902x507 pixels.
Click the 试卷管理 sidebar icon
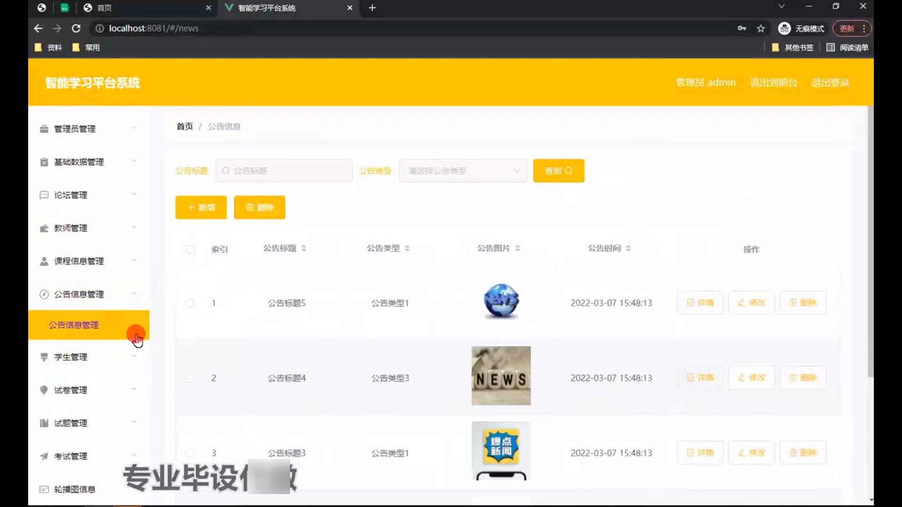click(x=44, y=390)
